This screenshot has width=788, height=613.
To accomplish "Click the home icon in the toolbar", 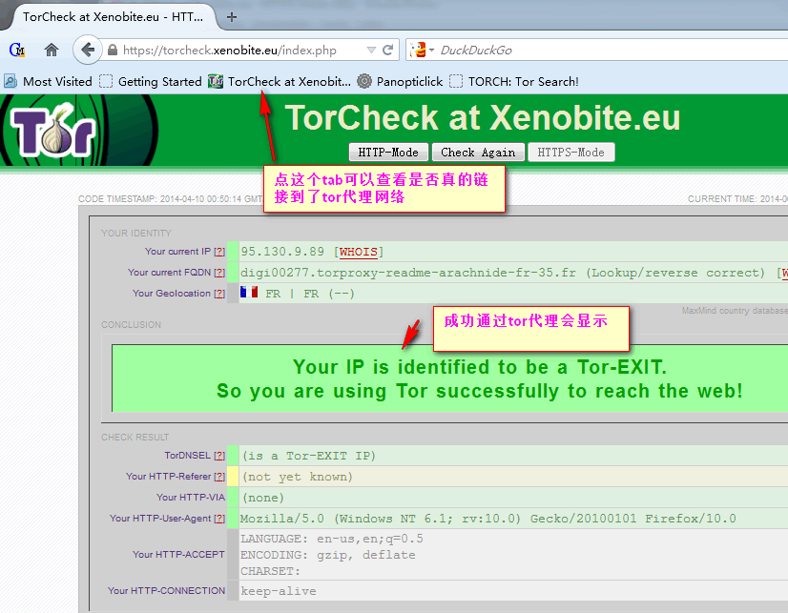I will [52, 50].
